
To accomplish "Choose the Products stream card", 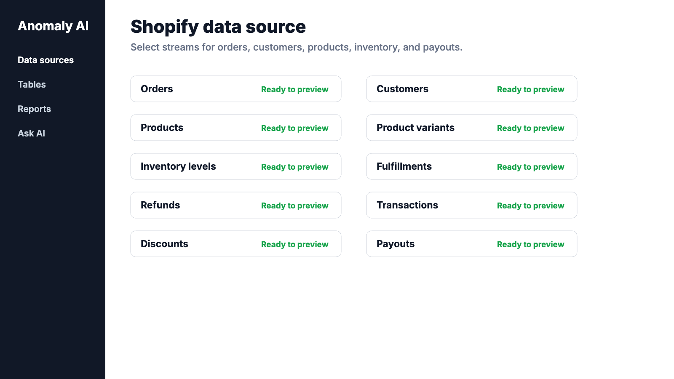I will 236,128.
